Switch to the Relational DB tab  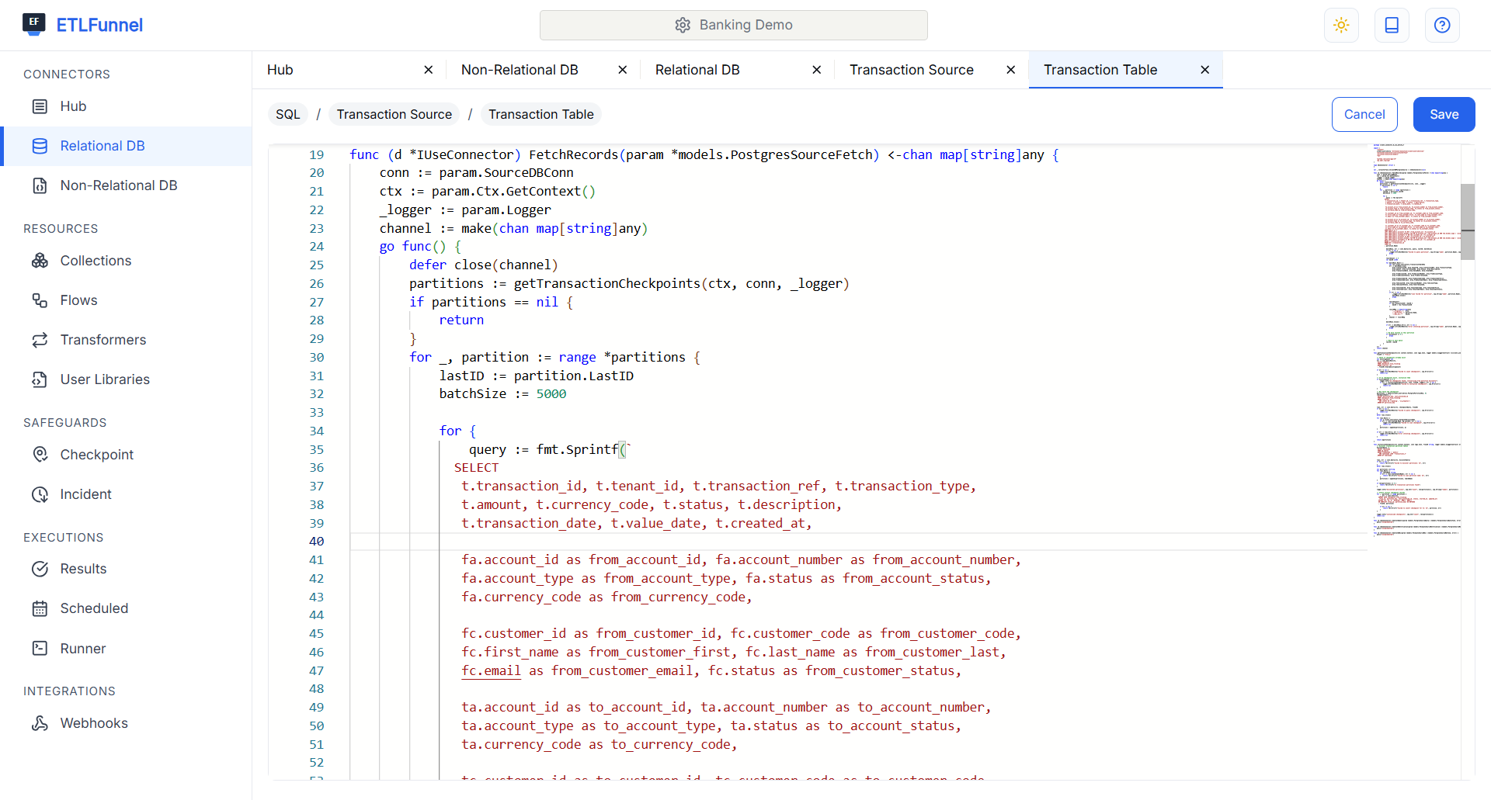[697, 70]
